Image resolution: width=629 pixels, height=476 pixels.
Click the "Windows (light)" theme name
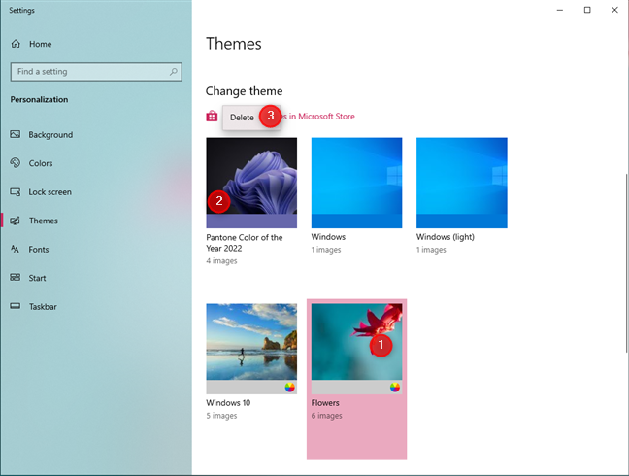pos(446,237)
